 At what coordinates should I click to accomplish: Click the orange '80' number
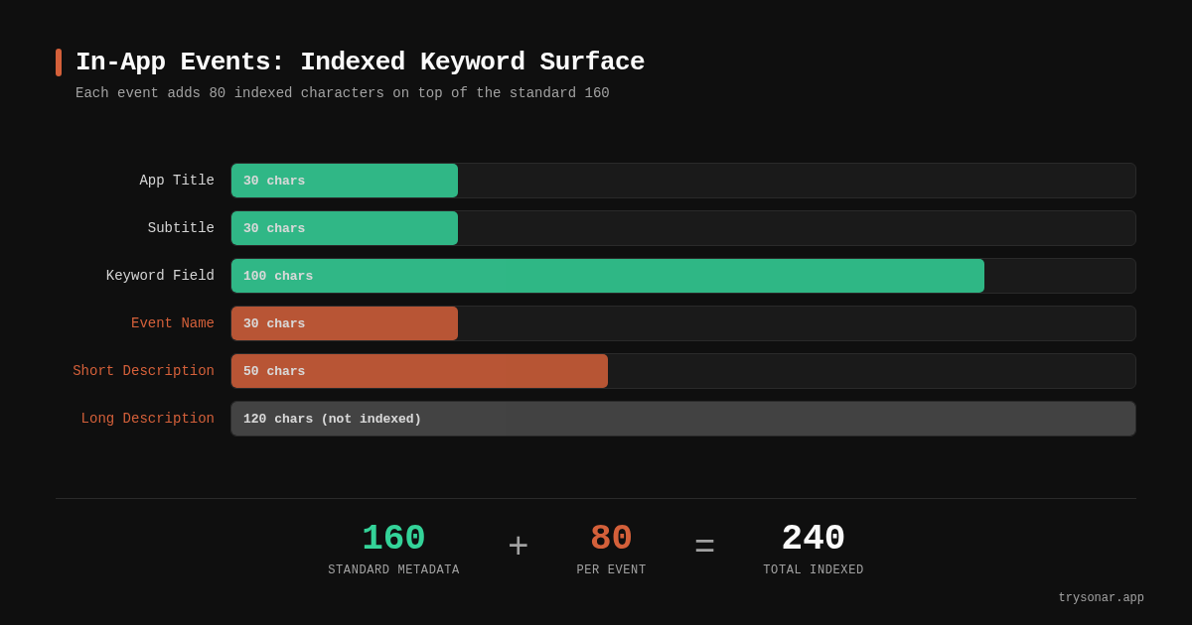coord(611,539)
